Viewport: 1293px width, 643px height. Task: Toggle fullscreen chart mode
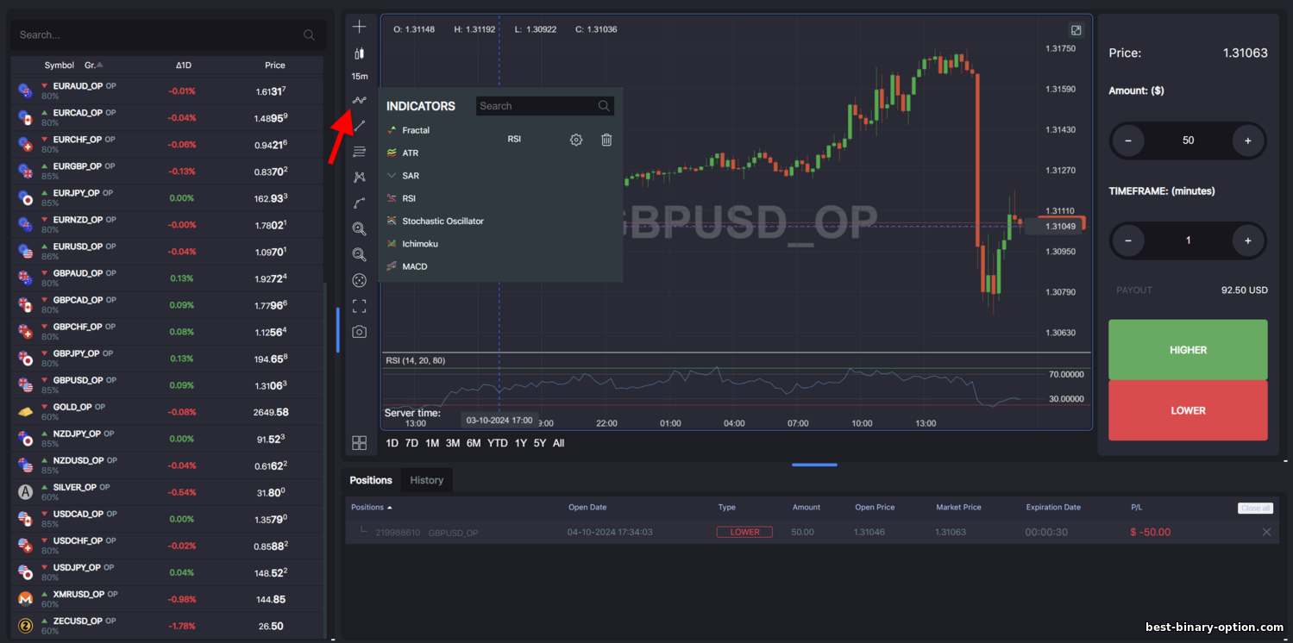[360, 306]
